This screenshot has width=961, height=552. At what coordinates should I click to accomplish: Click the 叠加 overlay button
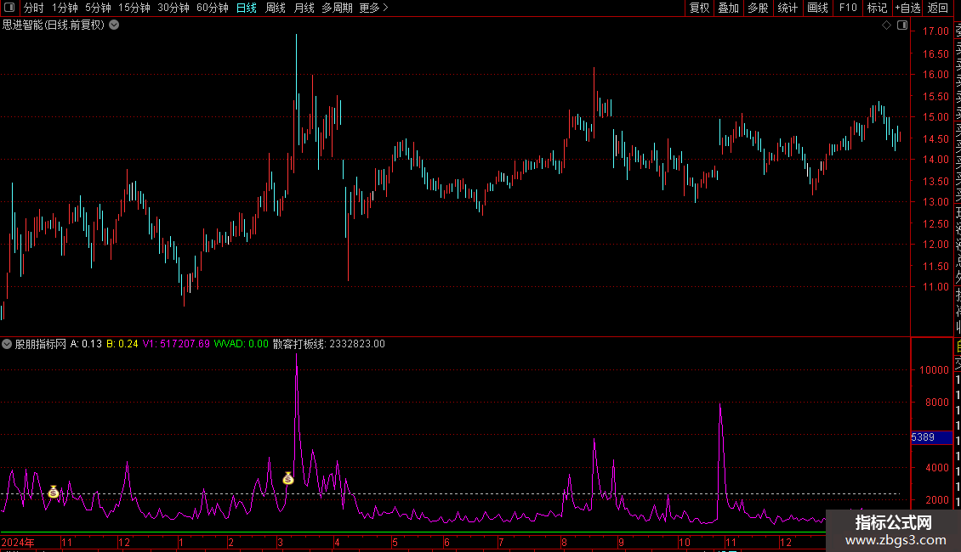pyautogui.click(x=729, y=8)
